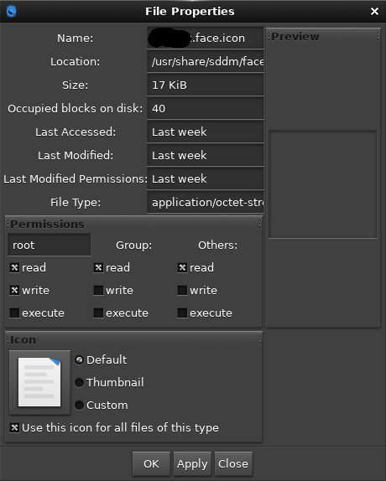
Task: Disable Others read permission
Action: tap(182, 268)
